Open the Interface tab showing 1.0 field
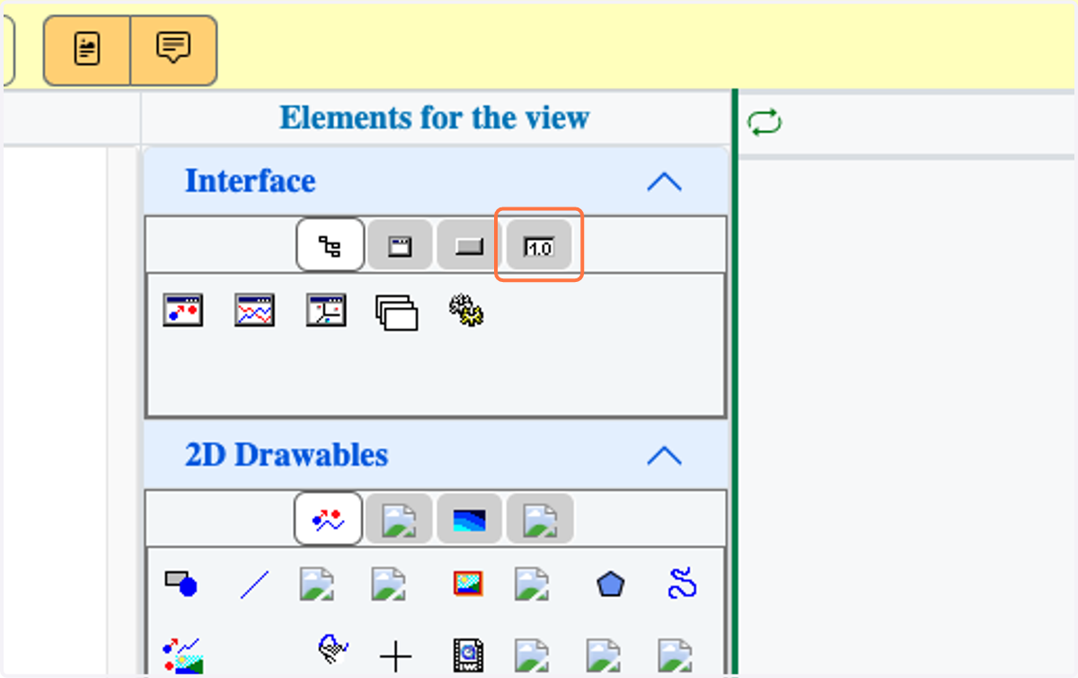The height and width of the screenshot is (678, 1078). [x=539, y=246]
